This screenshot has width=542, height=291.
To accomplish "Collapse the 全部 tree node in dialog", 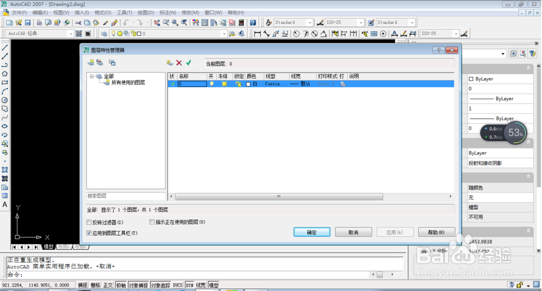I will [92, 76].
